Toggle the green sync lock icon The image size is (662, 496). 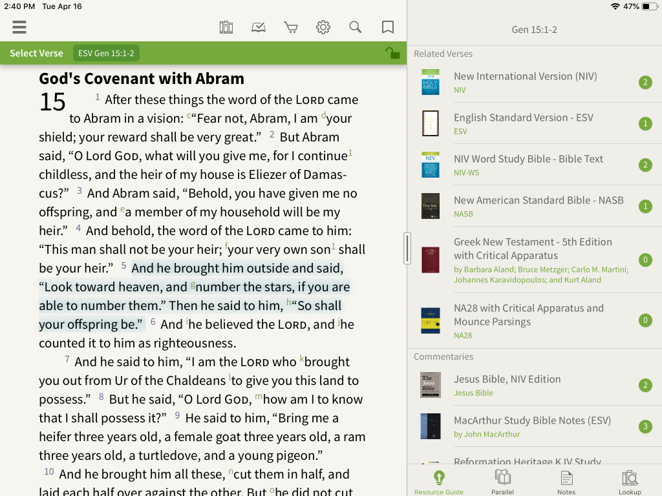392,53
